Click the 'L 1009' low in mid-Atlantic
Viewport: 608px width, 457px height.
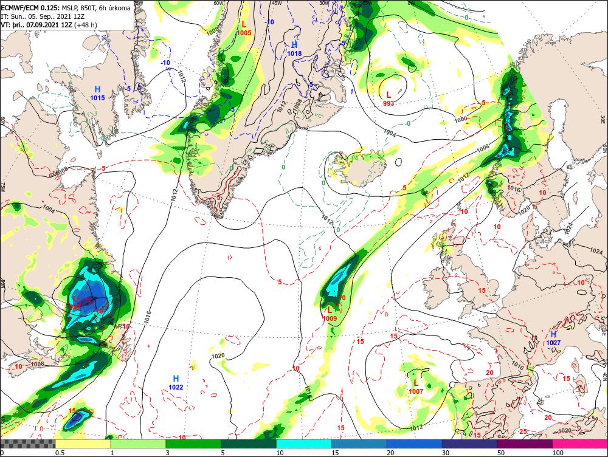[x=330, y=314]
